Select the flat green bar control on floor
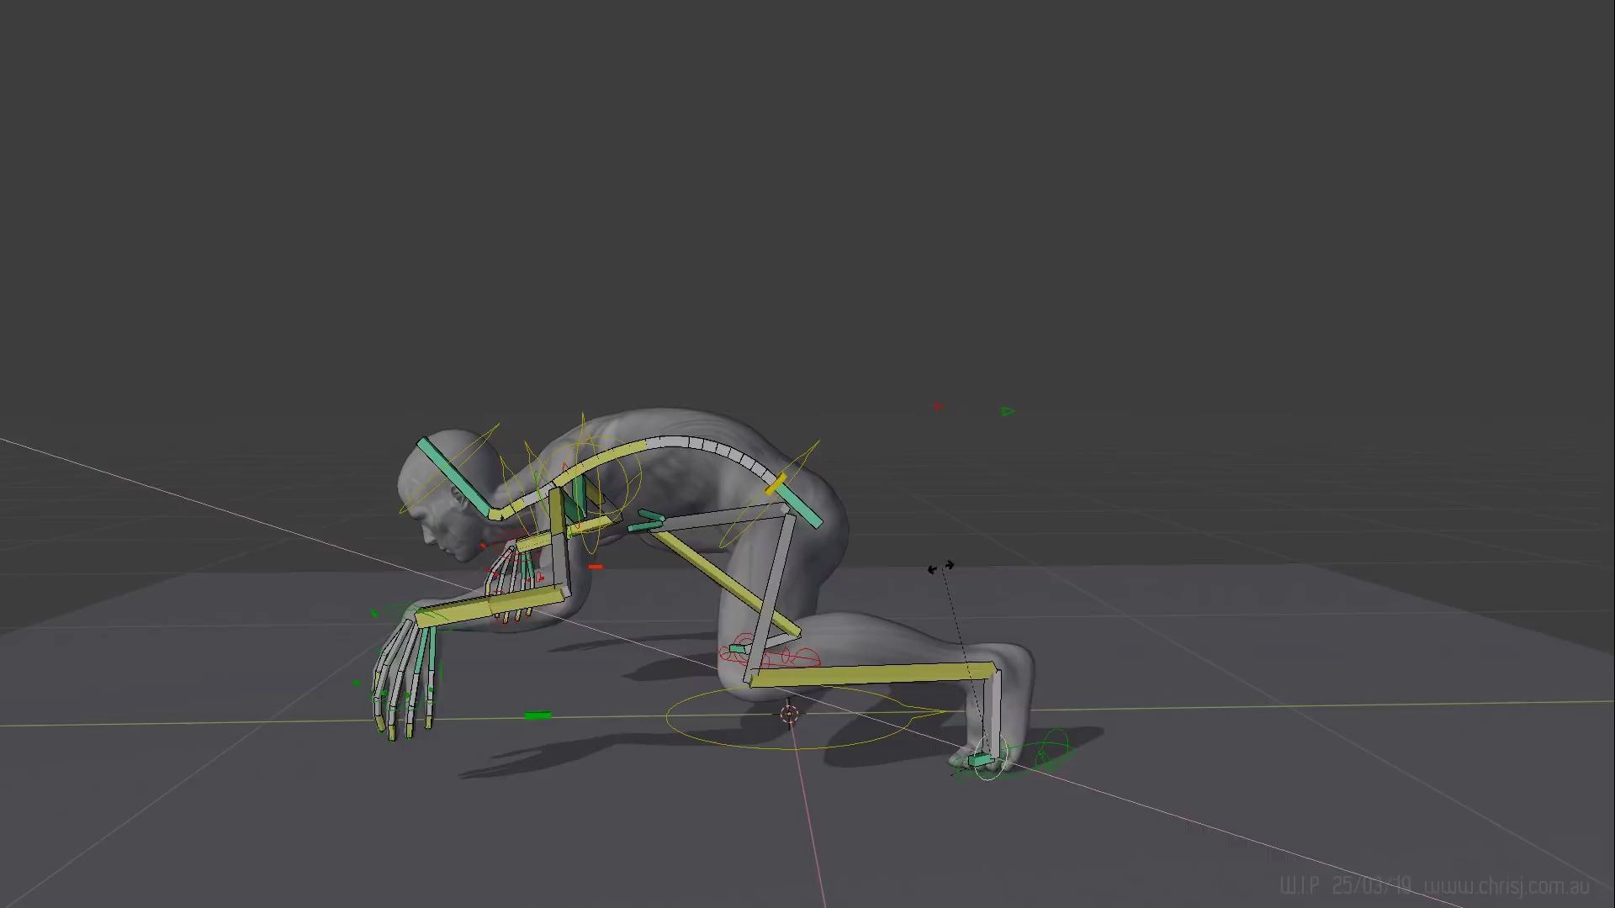 pos(537,715)
